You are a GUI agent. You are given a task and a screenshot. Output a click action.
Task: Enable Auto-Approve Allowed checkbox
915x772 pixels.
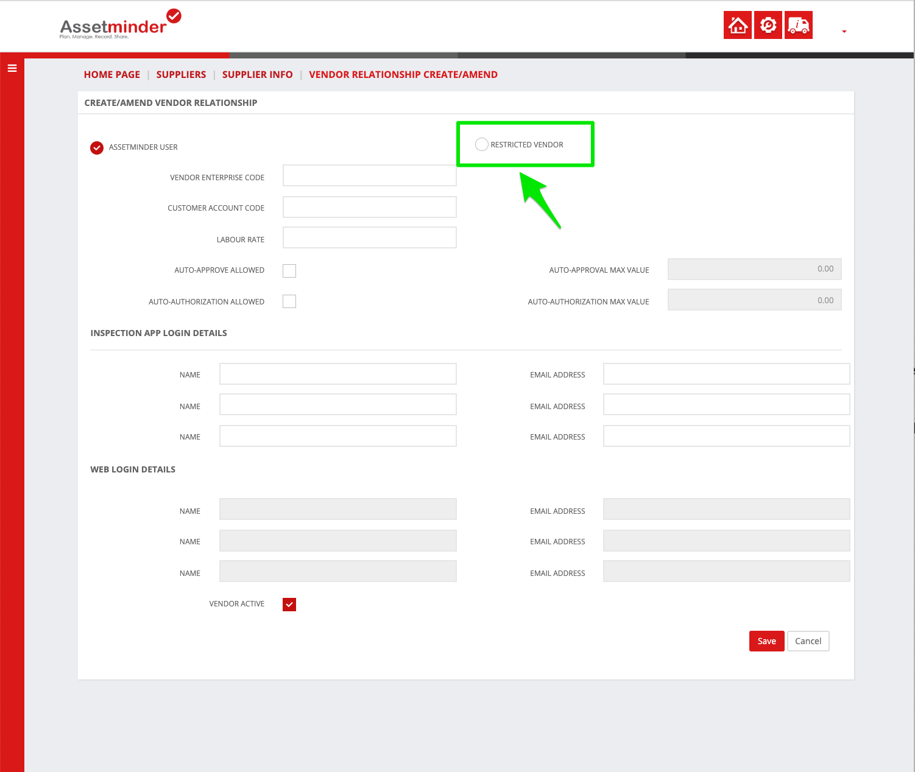point(289,271)
